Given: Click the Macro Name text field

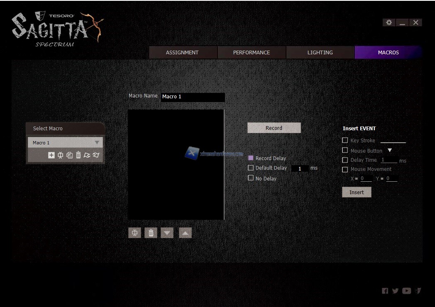Looking at the screenshot, I should pyautogui.click(x=193, y=97).
